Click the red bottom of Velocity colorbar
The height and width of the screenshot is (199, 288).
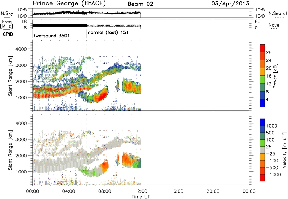coord(262,178)
